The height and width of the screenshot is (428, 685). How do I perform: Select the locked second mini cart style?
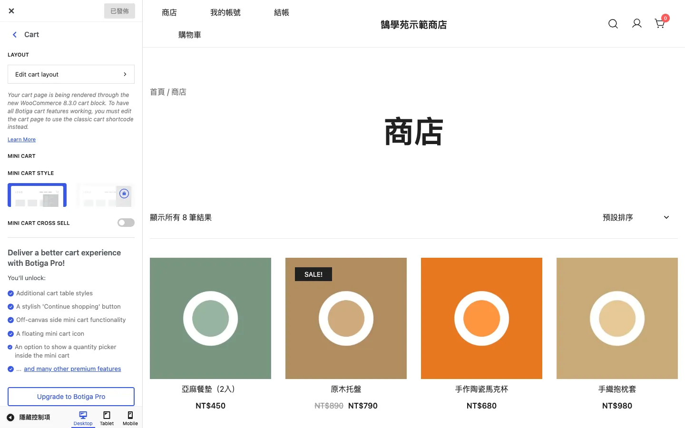pos(105,195)
